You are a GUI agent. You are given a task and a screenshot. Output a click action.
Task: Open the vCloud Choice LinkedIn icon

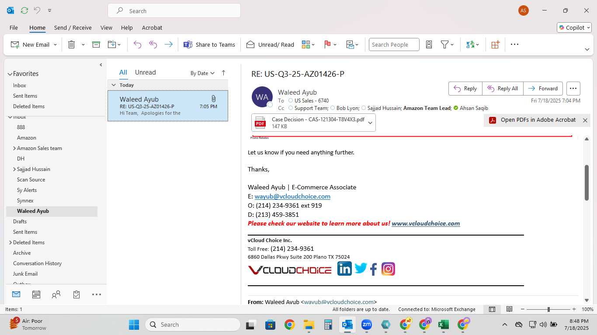[x=344, y=269]
